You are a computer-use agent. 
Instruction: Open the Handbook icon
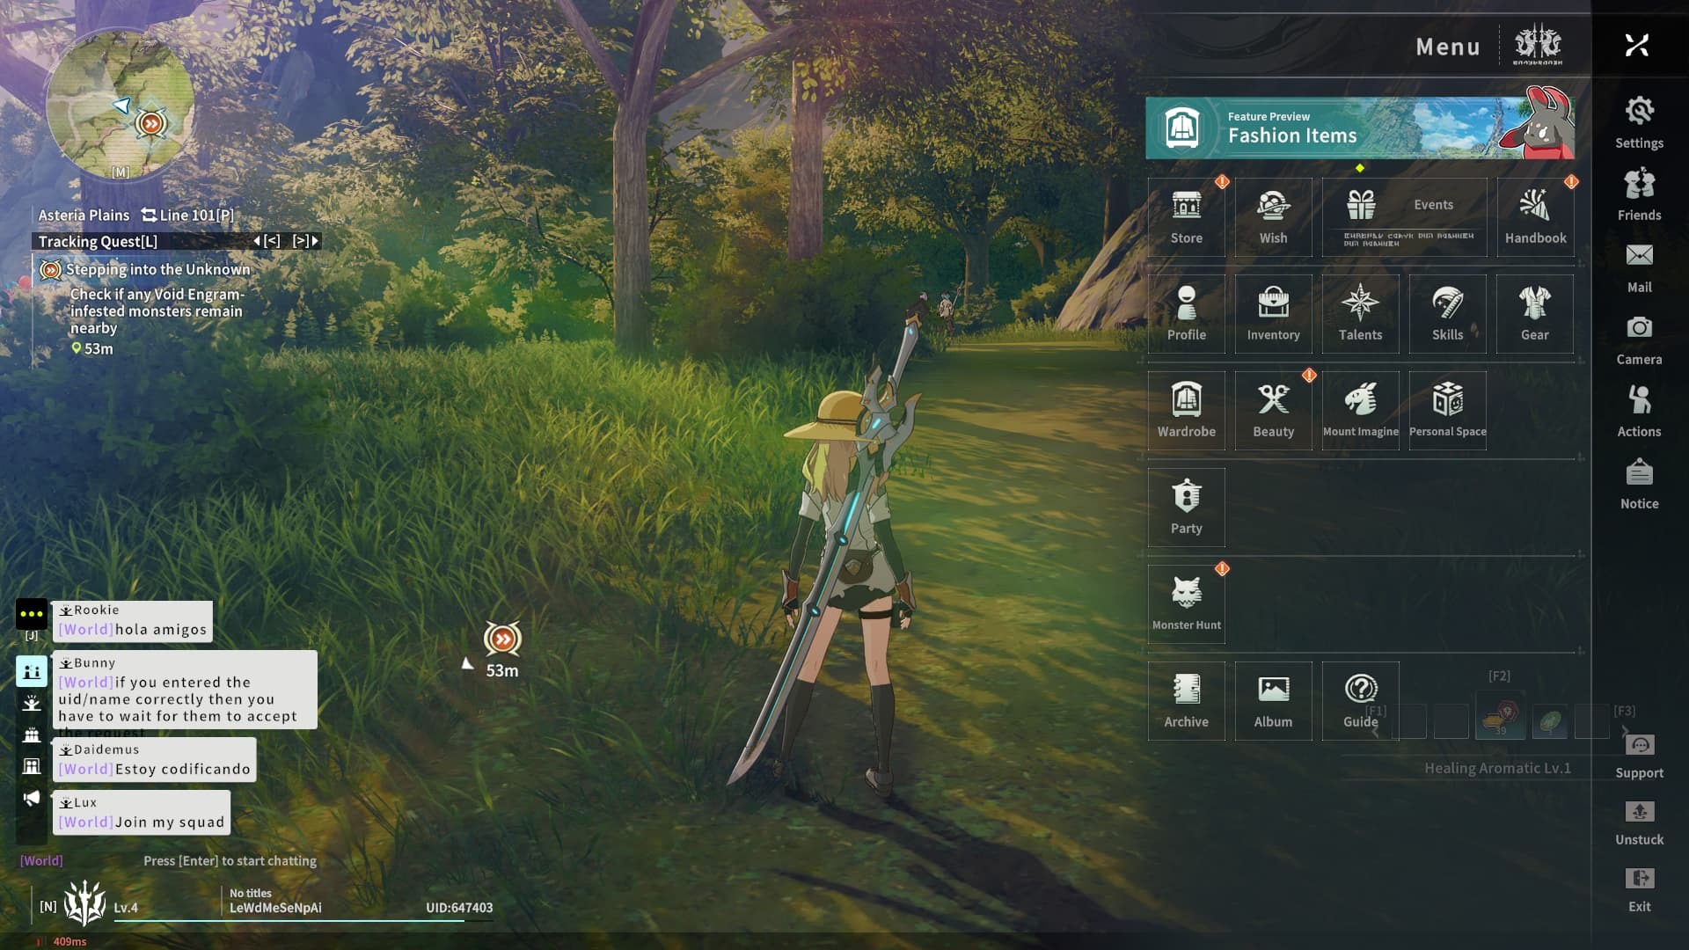(1535, 217)
